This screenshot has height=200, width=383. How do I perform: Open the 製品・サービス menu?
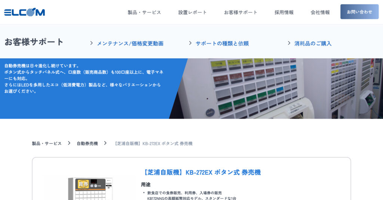(144, 12)
